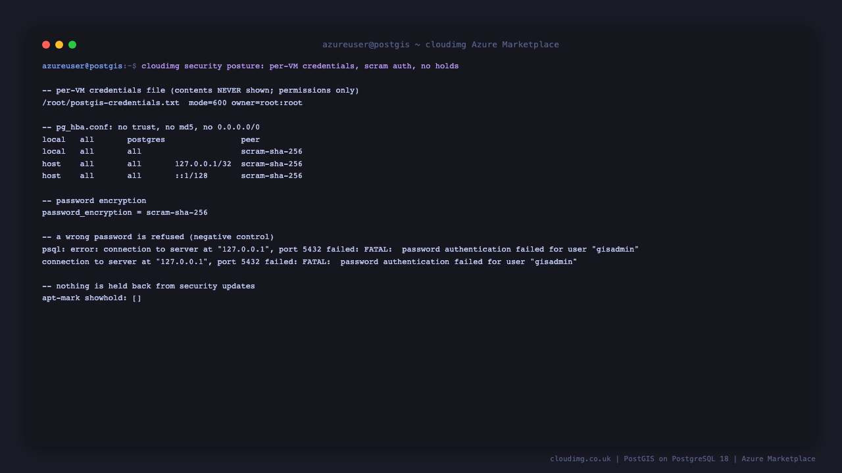
Task: Click the owner=root:root value
Action: tap(266, 103)
